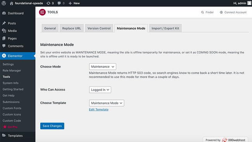Open the Import / Export Kit tab
252x142 pixels.
click(x=166, y=28)
